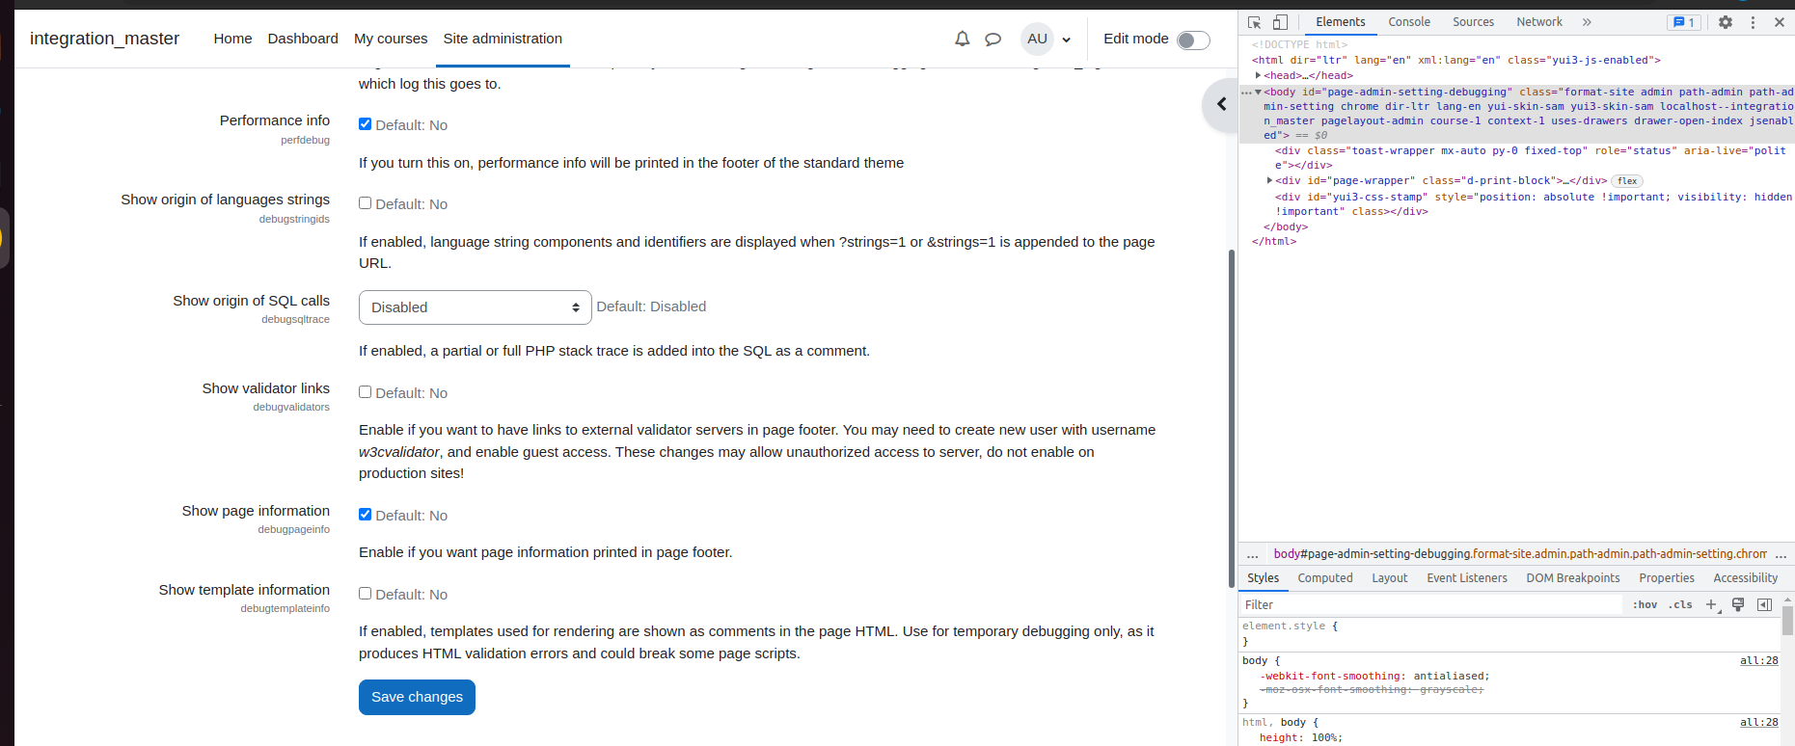Open all:28 source link for html, body rule
The height and width of the screenshot is (746, 1795).
point(1758,723)
